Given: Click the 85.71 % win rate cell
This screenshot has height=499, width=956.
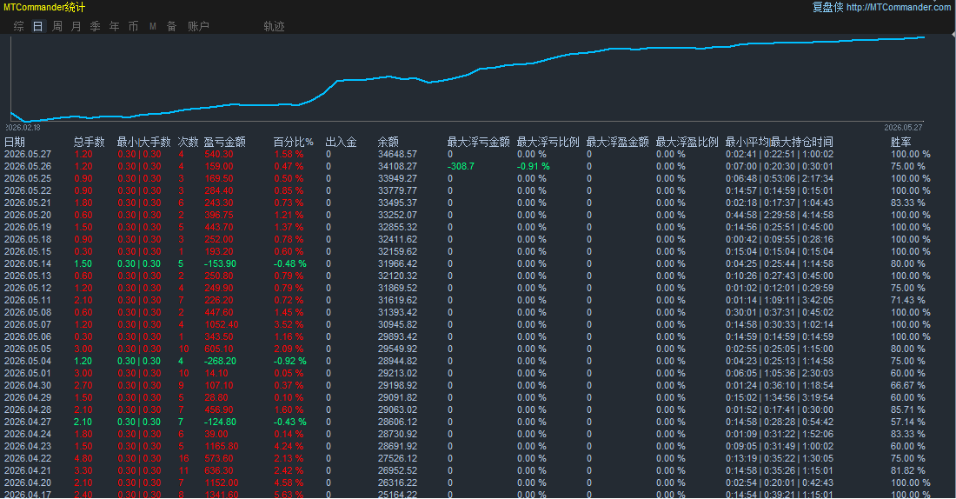Looking at the screenshot, I should pos(908,410).
